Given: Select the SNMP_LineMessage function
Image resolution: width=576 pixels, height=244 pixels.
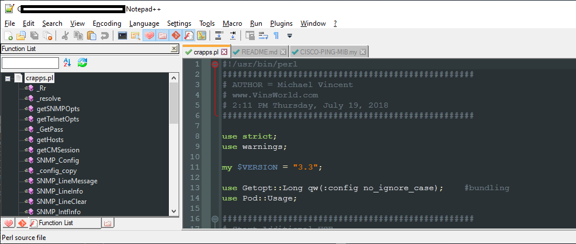Looking at the screenshot, I should point(67,181).
